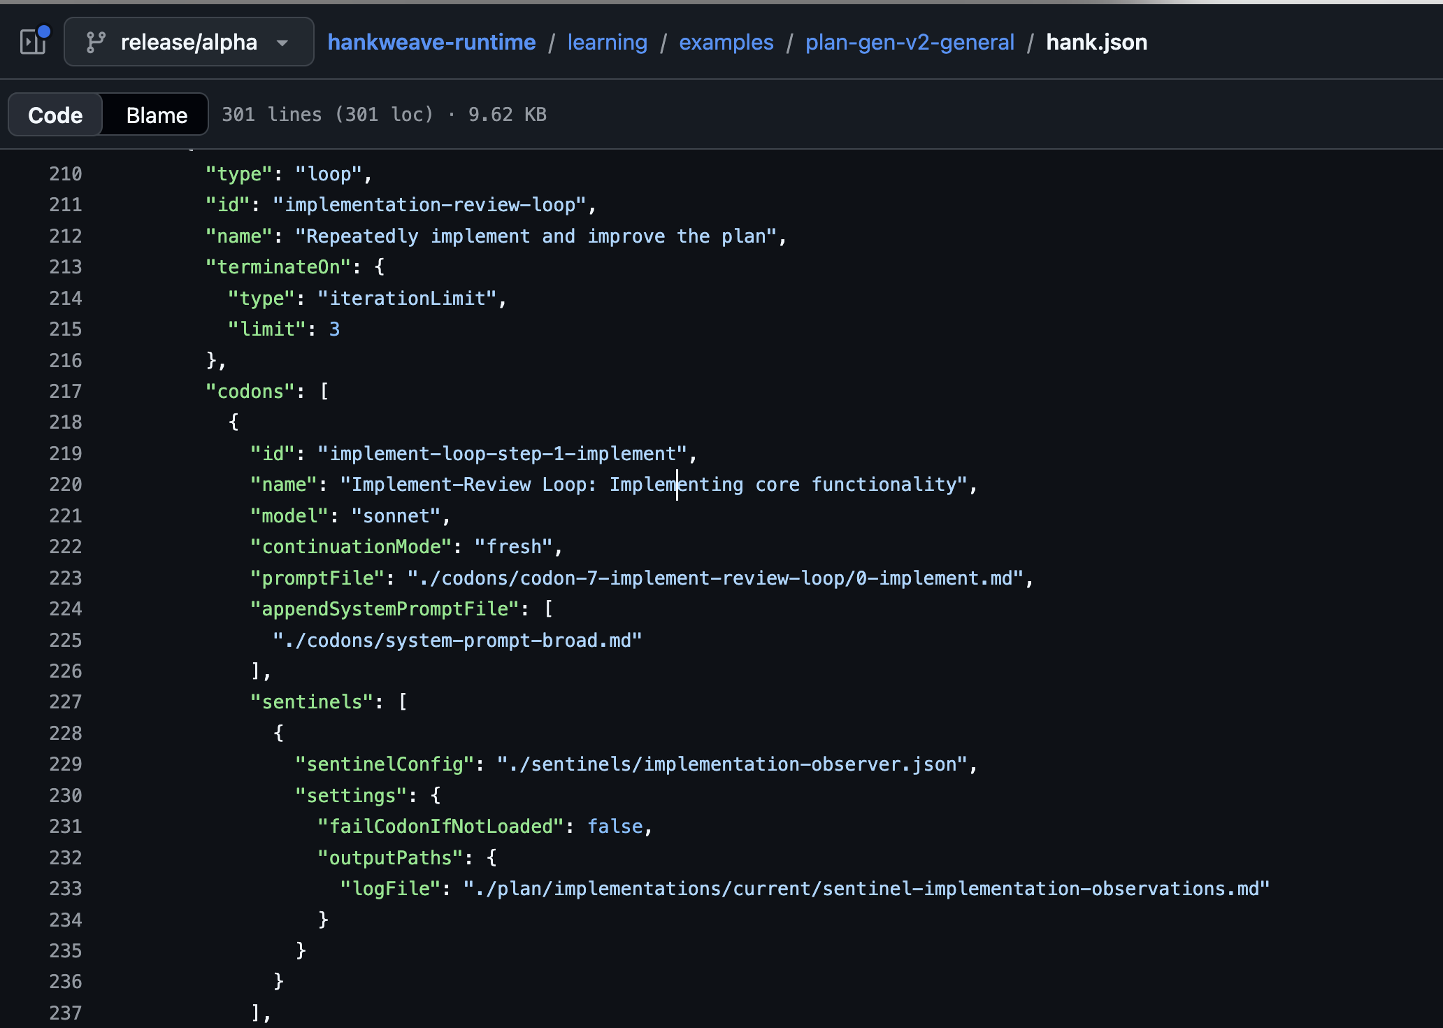Open the release/alpha branch dropdown

click(189, 42)
